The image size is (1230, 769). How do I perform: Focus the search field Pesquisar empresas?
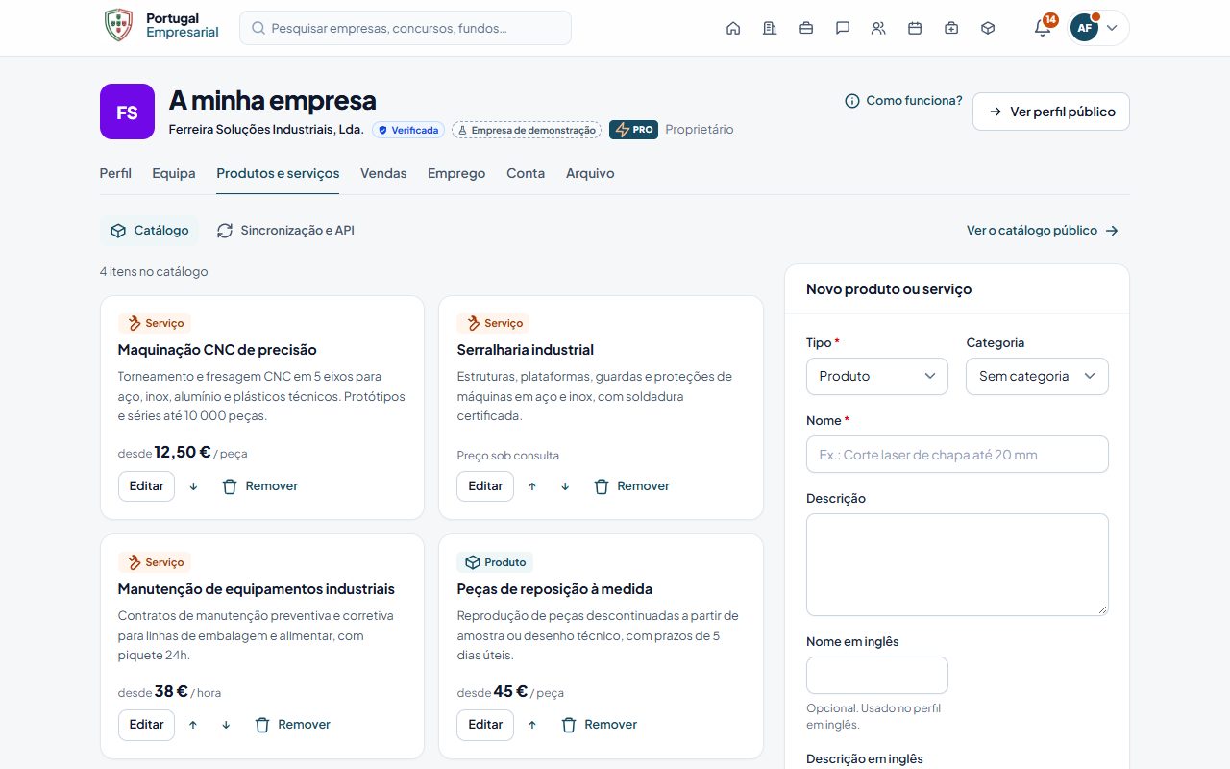tap(406, 28)
